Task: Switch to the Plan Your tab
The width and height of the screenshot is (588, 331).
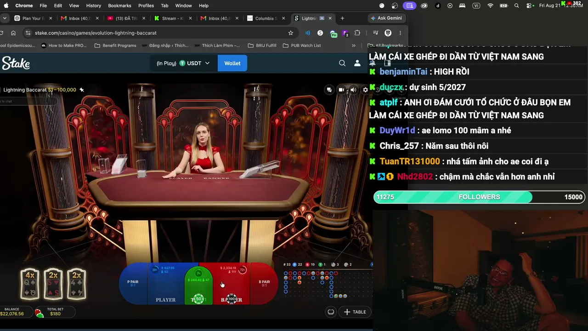Action: point(33,18)
